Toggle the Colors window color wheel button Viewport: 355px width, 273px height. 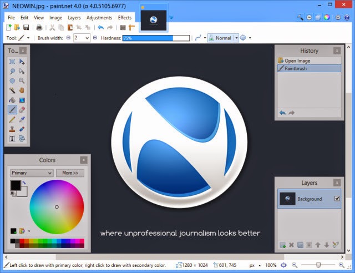tap(327, 17)
